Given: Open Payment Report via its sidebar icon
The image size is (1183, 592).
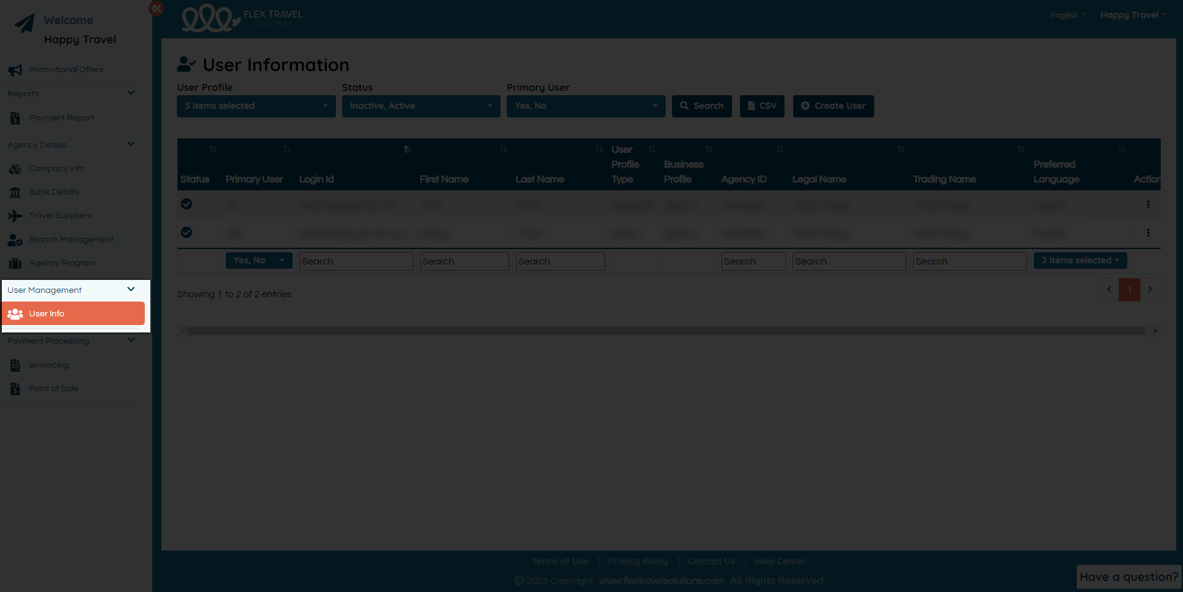Looking at the screenshot, I should click(15, 117).
